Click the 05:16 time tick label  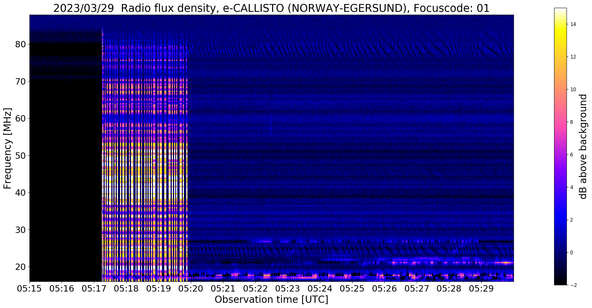62,288
